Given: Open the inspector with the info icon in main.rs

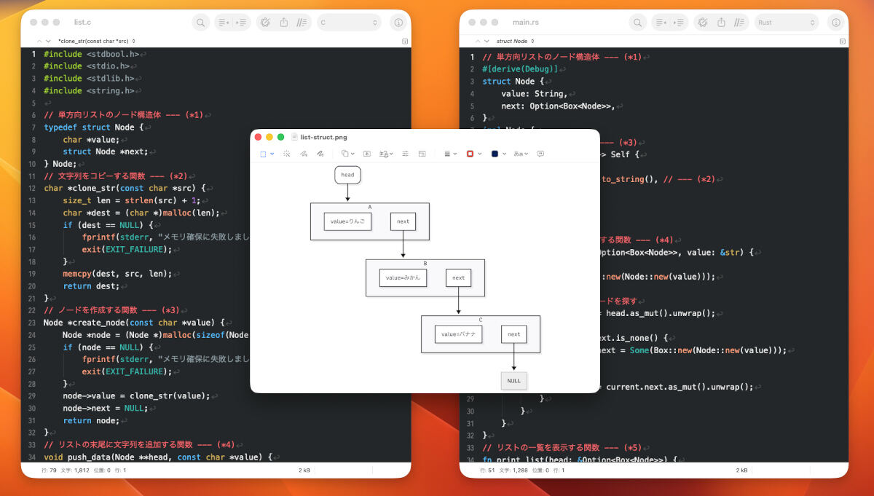Looking at the screenshot, I should tap(835, 22).
